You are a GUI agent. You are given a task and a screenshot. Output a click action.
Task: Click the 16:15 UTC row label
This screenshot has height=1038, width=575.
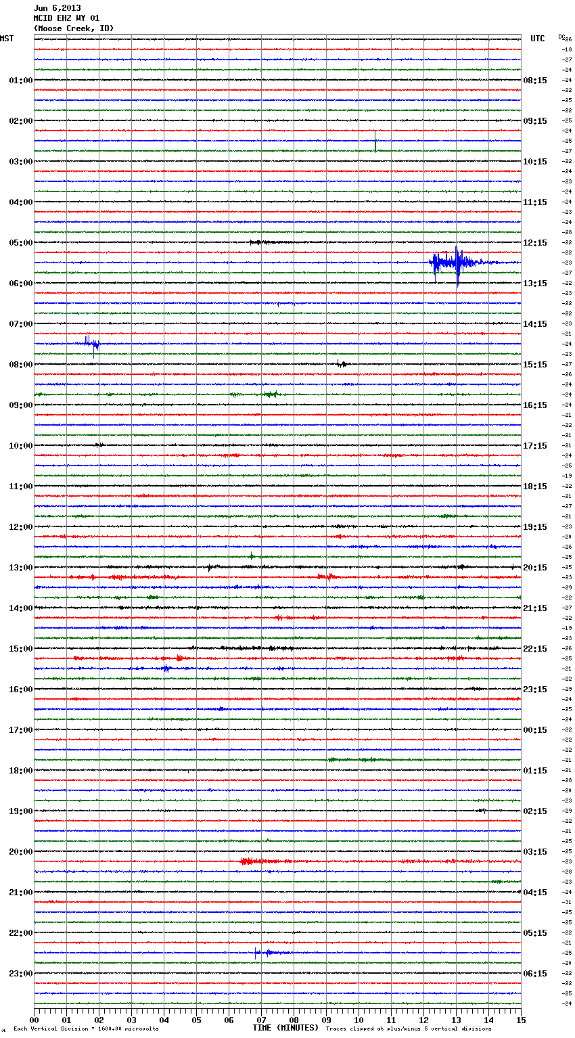point(535,405)
